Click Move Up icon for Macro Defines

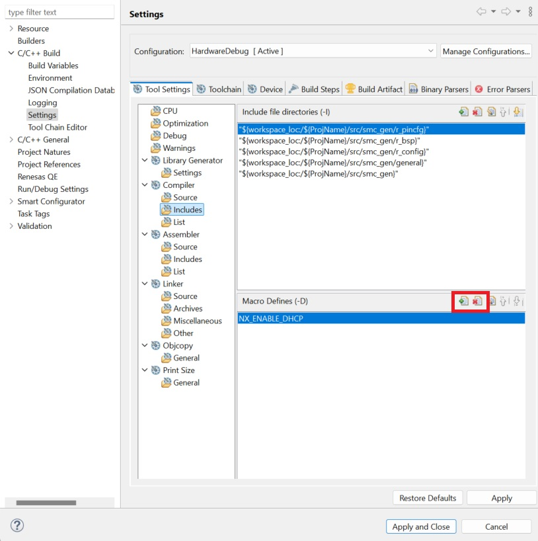(x=504, y=301)
